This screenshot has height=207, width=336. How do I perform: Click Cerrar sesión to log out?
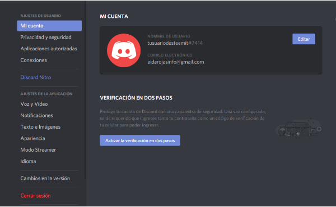pos(36,196)
